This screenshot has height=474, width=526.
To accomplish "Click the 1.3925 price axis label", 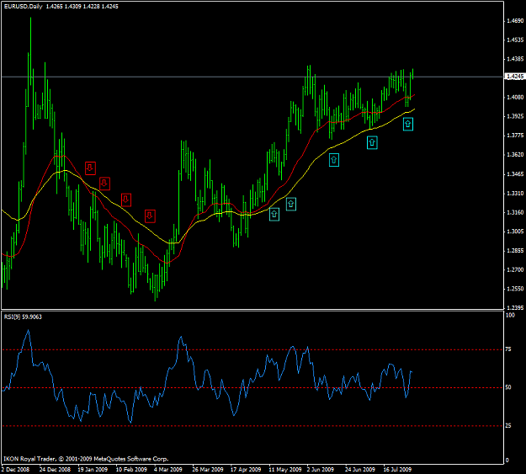I will 515,116.
